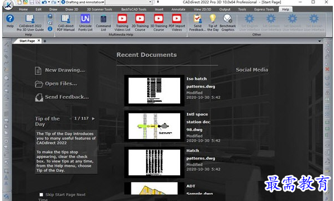
Task: Click the New file icon in quick access toolbar
Action: [x=20, y=2]
